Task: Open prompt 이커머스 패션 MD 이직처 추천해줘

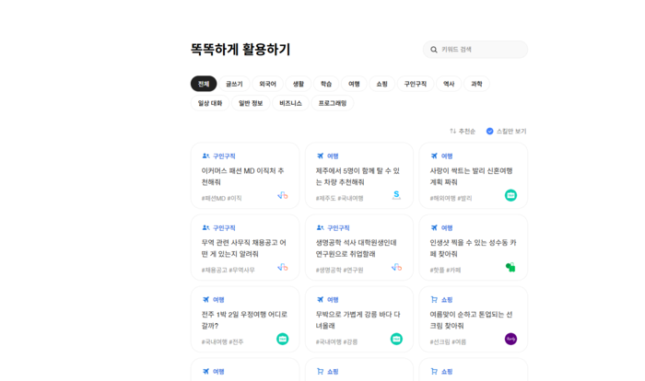Action: click(245, 176)
